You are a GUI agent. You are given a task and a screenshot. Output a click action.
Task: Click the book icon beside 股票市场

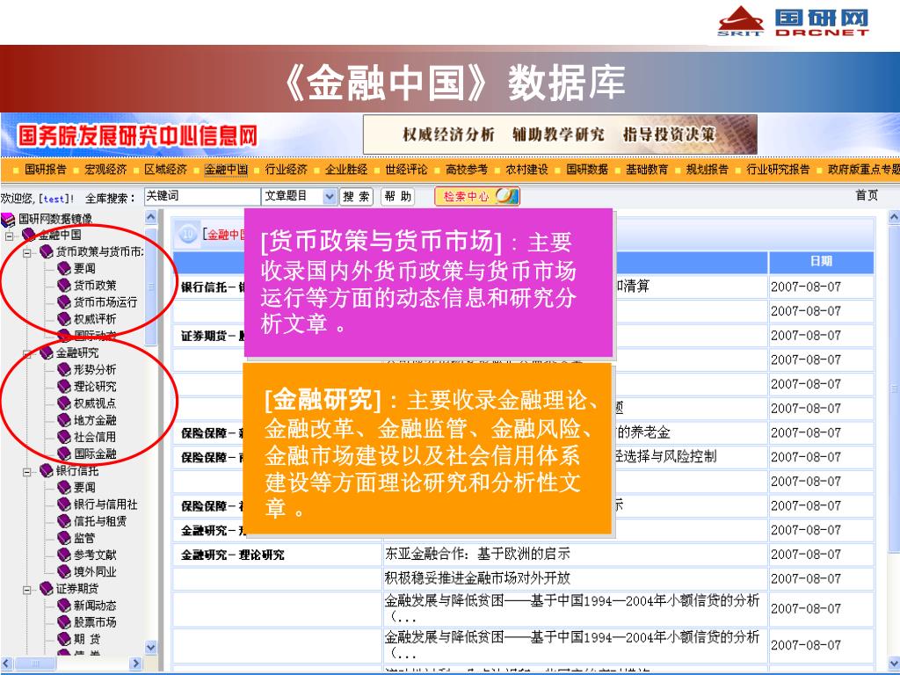(x=64, y=622)
